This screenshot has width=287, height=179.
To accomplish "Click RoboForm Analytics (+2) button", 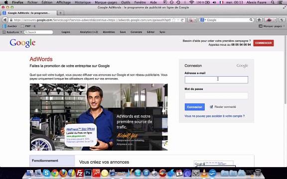I will point(89,32).
